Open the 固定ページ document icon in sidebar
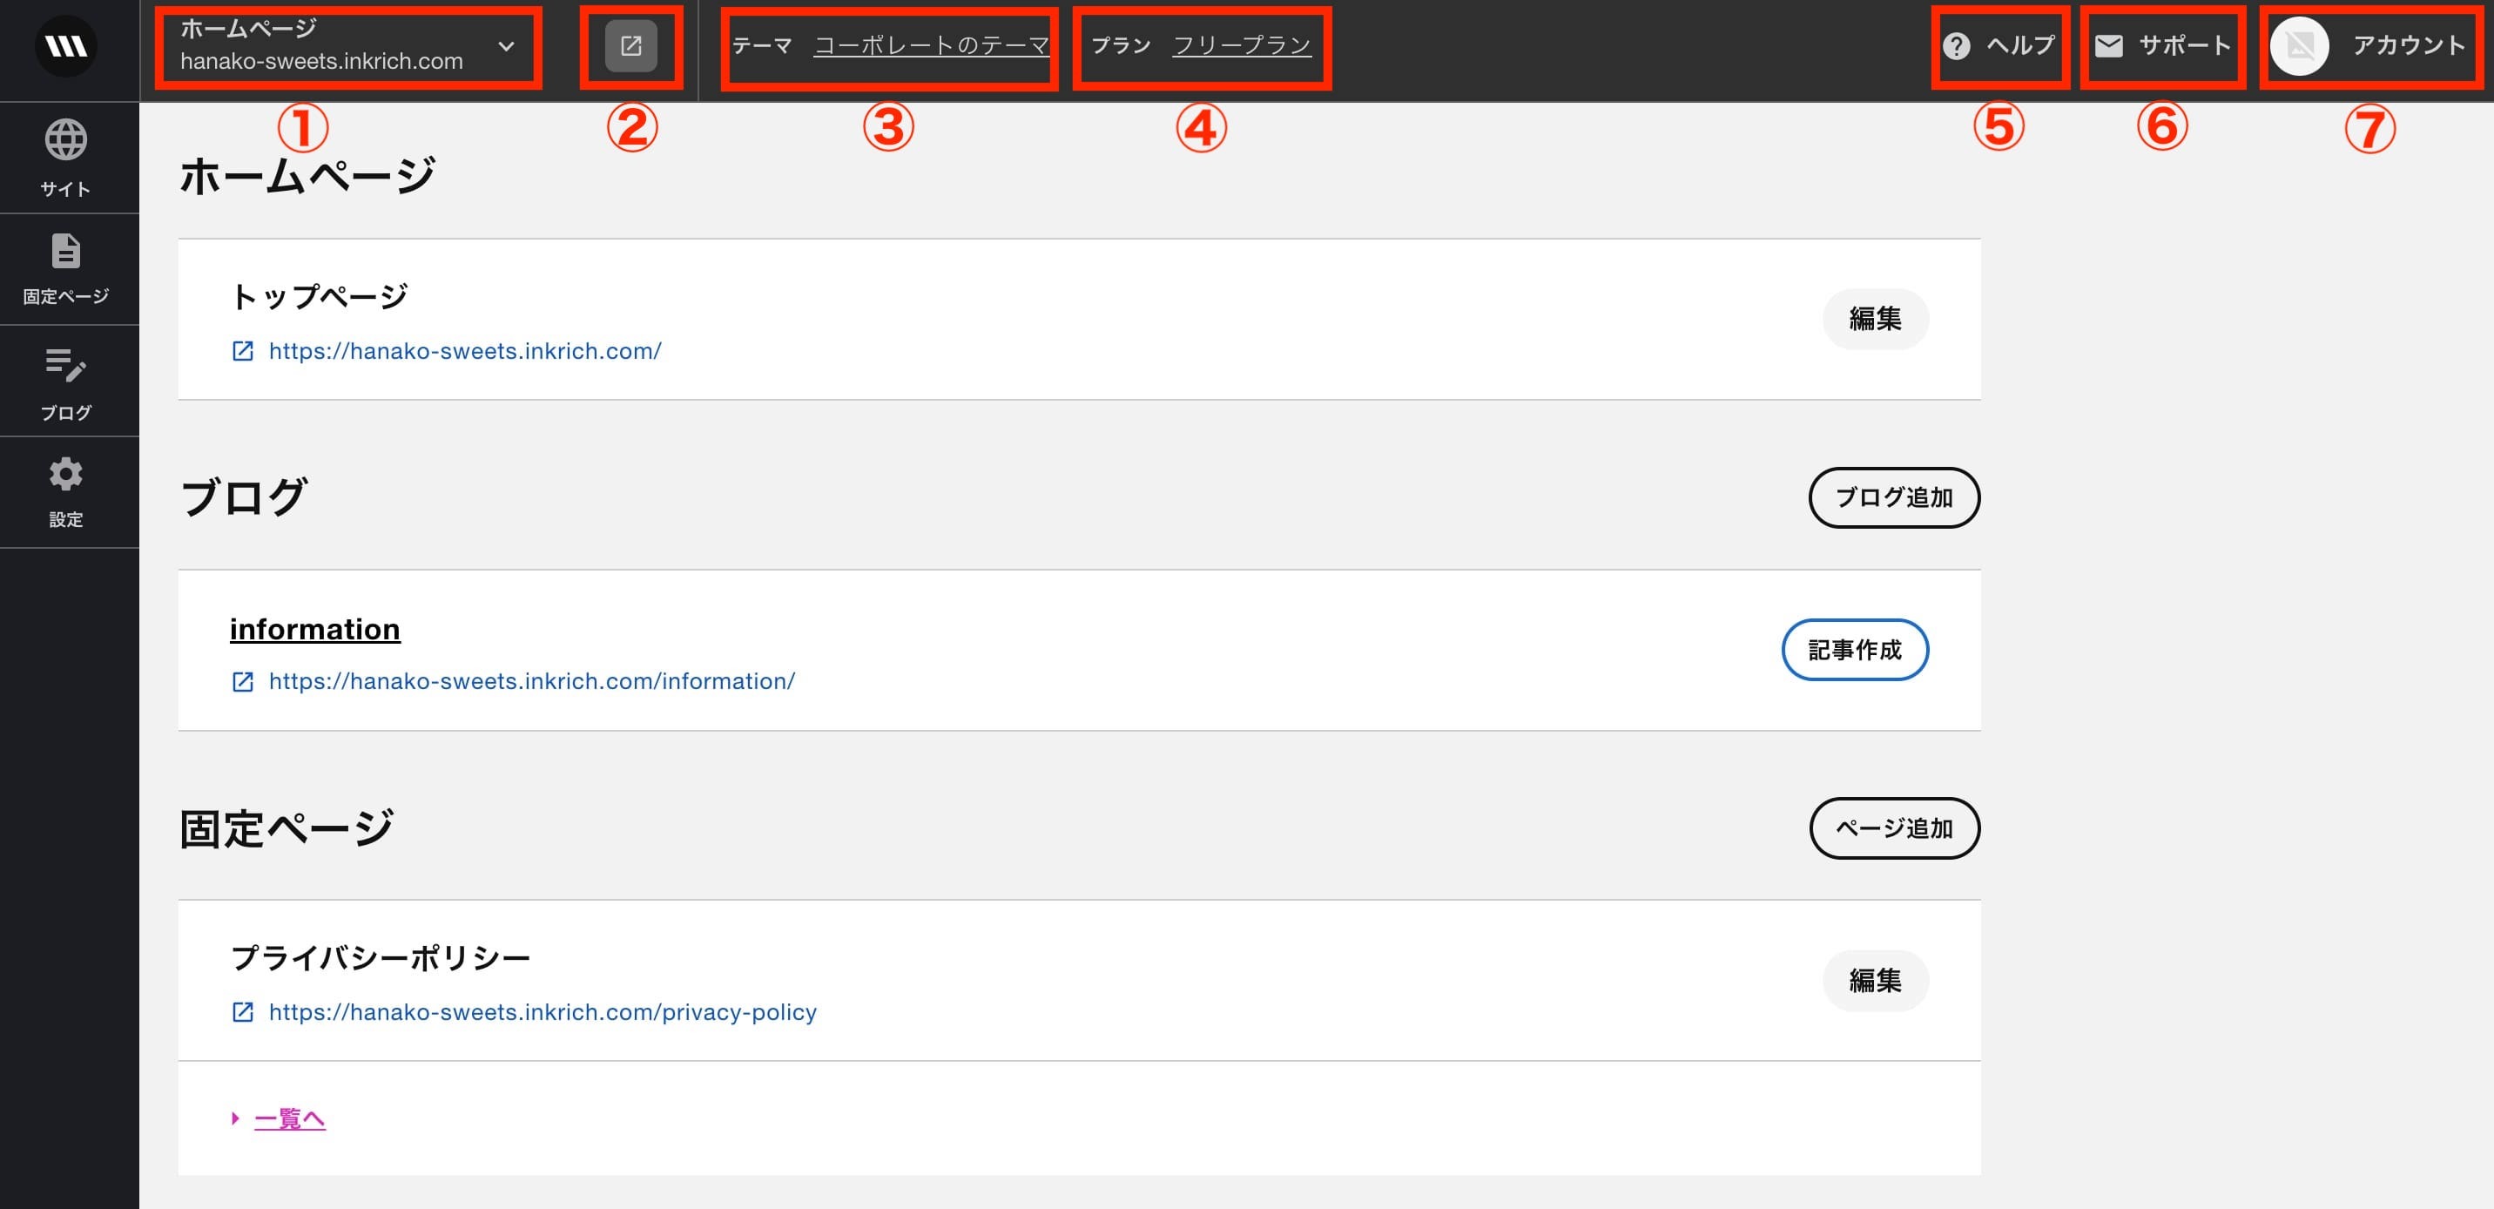The height and width of the screenshot is (1209, 2494). [x=66, y=251]
